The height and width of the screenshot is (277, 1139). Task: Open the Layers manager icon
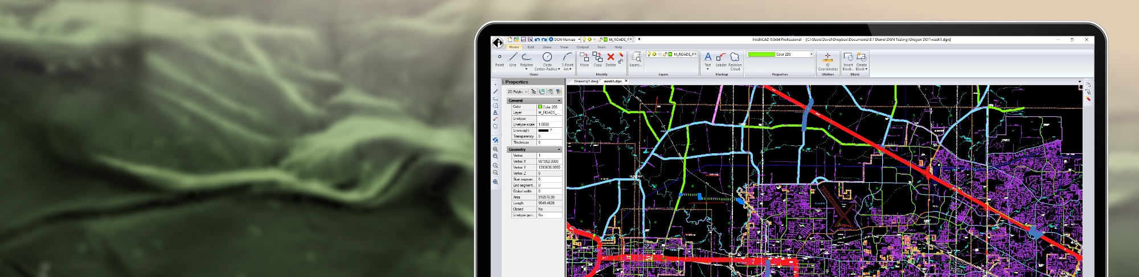point(636,58)
